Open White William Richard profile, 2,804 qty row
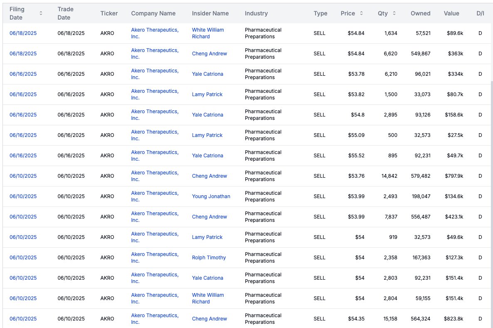Viewport: 493px width, 328px height. click(208, 298)
